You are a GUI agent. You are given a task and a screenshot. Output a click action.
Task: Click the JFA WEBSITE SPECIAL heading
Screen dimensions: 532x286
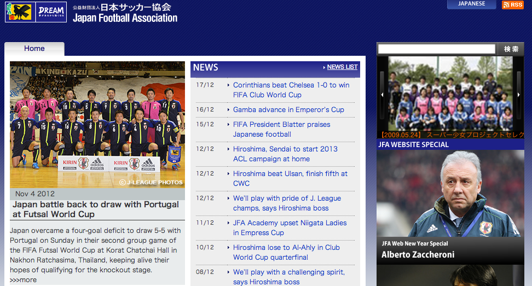414,145
